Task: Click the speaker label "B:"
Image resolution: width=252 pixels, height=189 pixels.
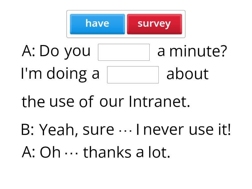Action: point(28,129)
